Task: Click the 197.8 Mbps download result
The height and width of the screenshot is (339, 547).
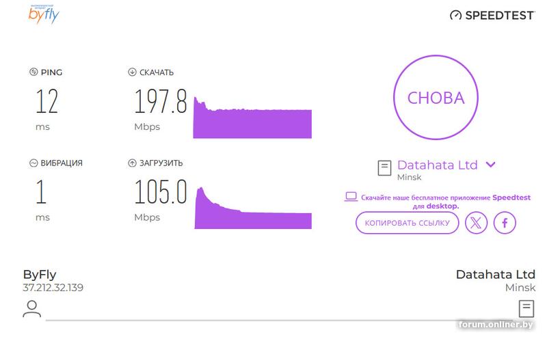Action: (x=160, y=102)
